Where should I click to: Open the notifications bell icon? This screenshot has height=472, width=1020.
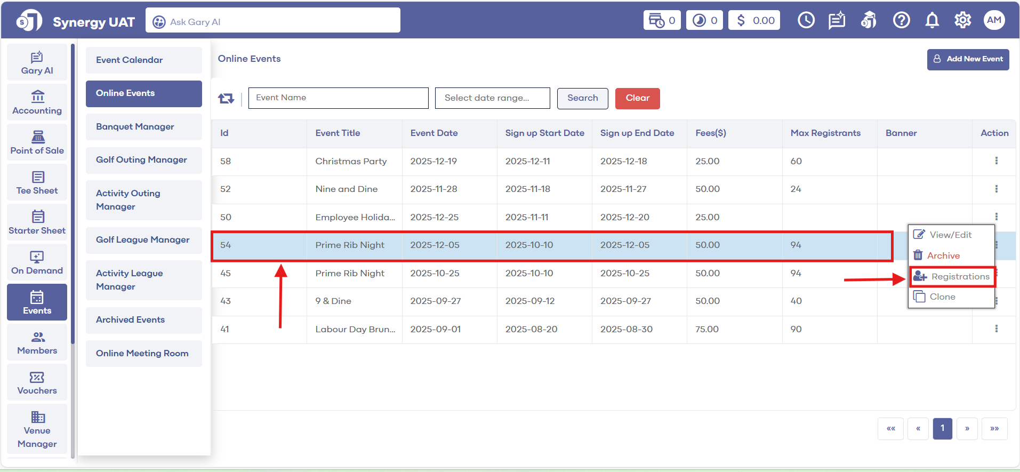(x=932, y=20)
